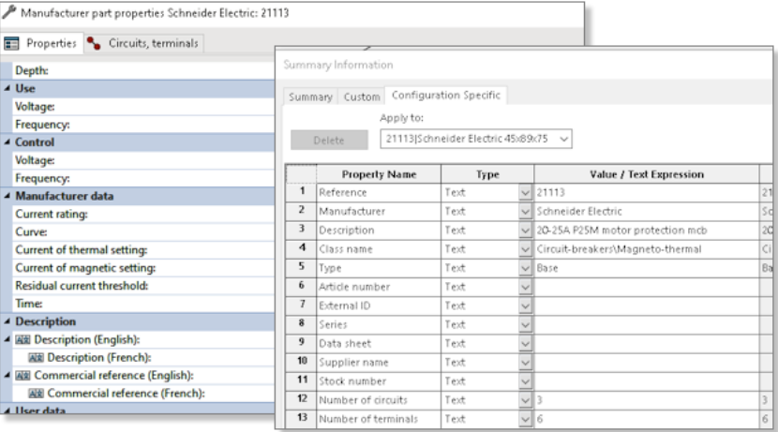Image resolution: width=778 pixels, height=432 pixels.
Task: Click the Description (English) language icon
Action: tap(22, 340)
